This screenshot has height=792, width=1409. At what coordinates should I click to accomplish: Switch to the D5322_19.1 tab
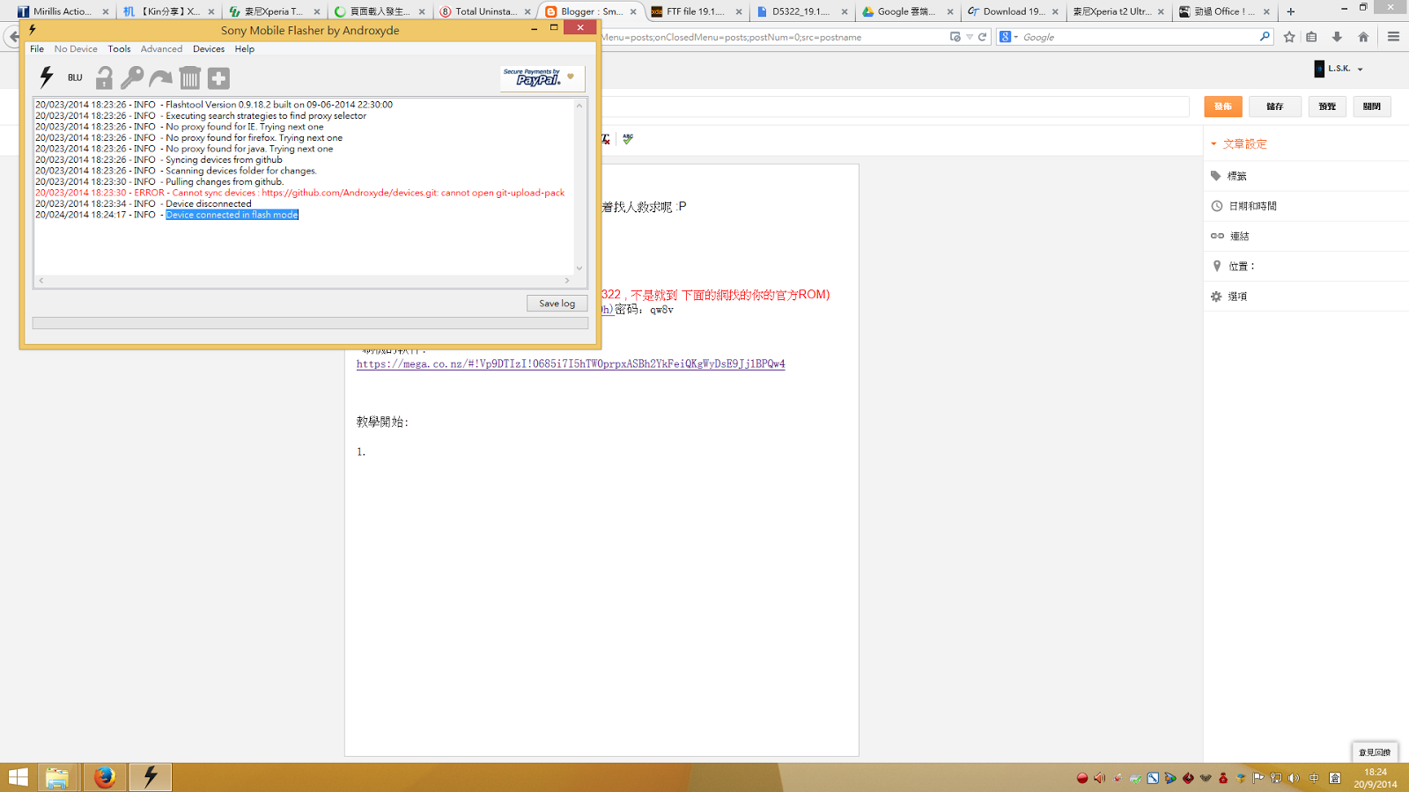point(800,11)
